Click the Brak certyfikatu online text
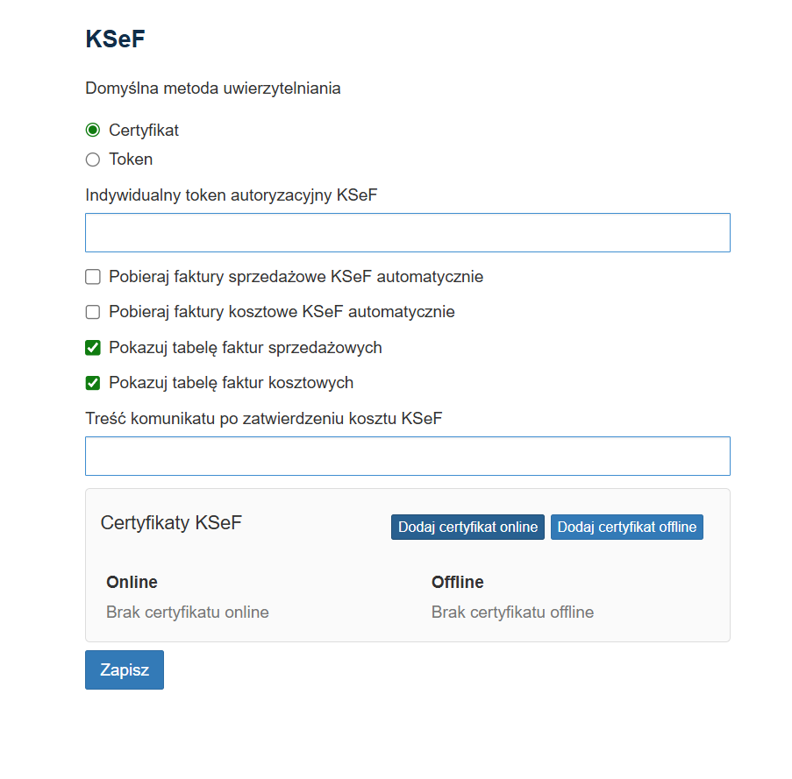Screen dimensions: 792x779 point(187,613)
